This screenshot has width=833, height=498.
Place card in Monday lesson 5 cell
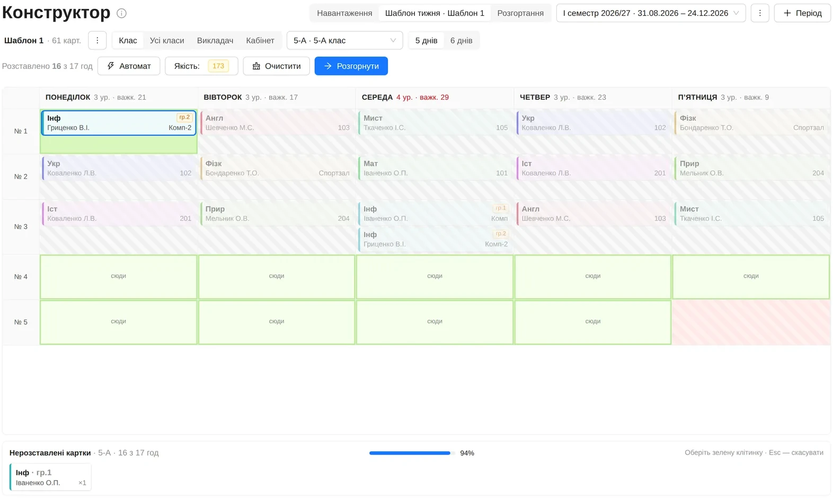[119, 323]
